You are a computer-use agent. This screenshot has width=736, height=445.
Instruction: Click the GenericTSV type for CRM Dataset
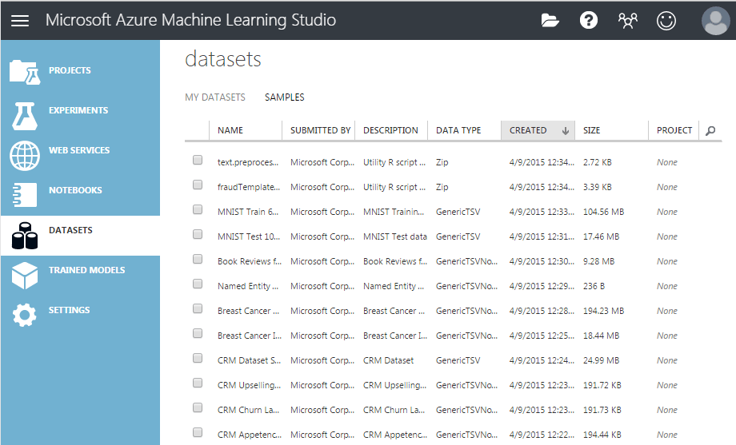(x=458, y=360)
